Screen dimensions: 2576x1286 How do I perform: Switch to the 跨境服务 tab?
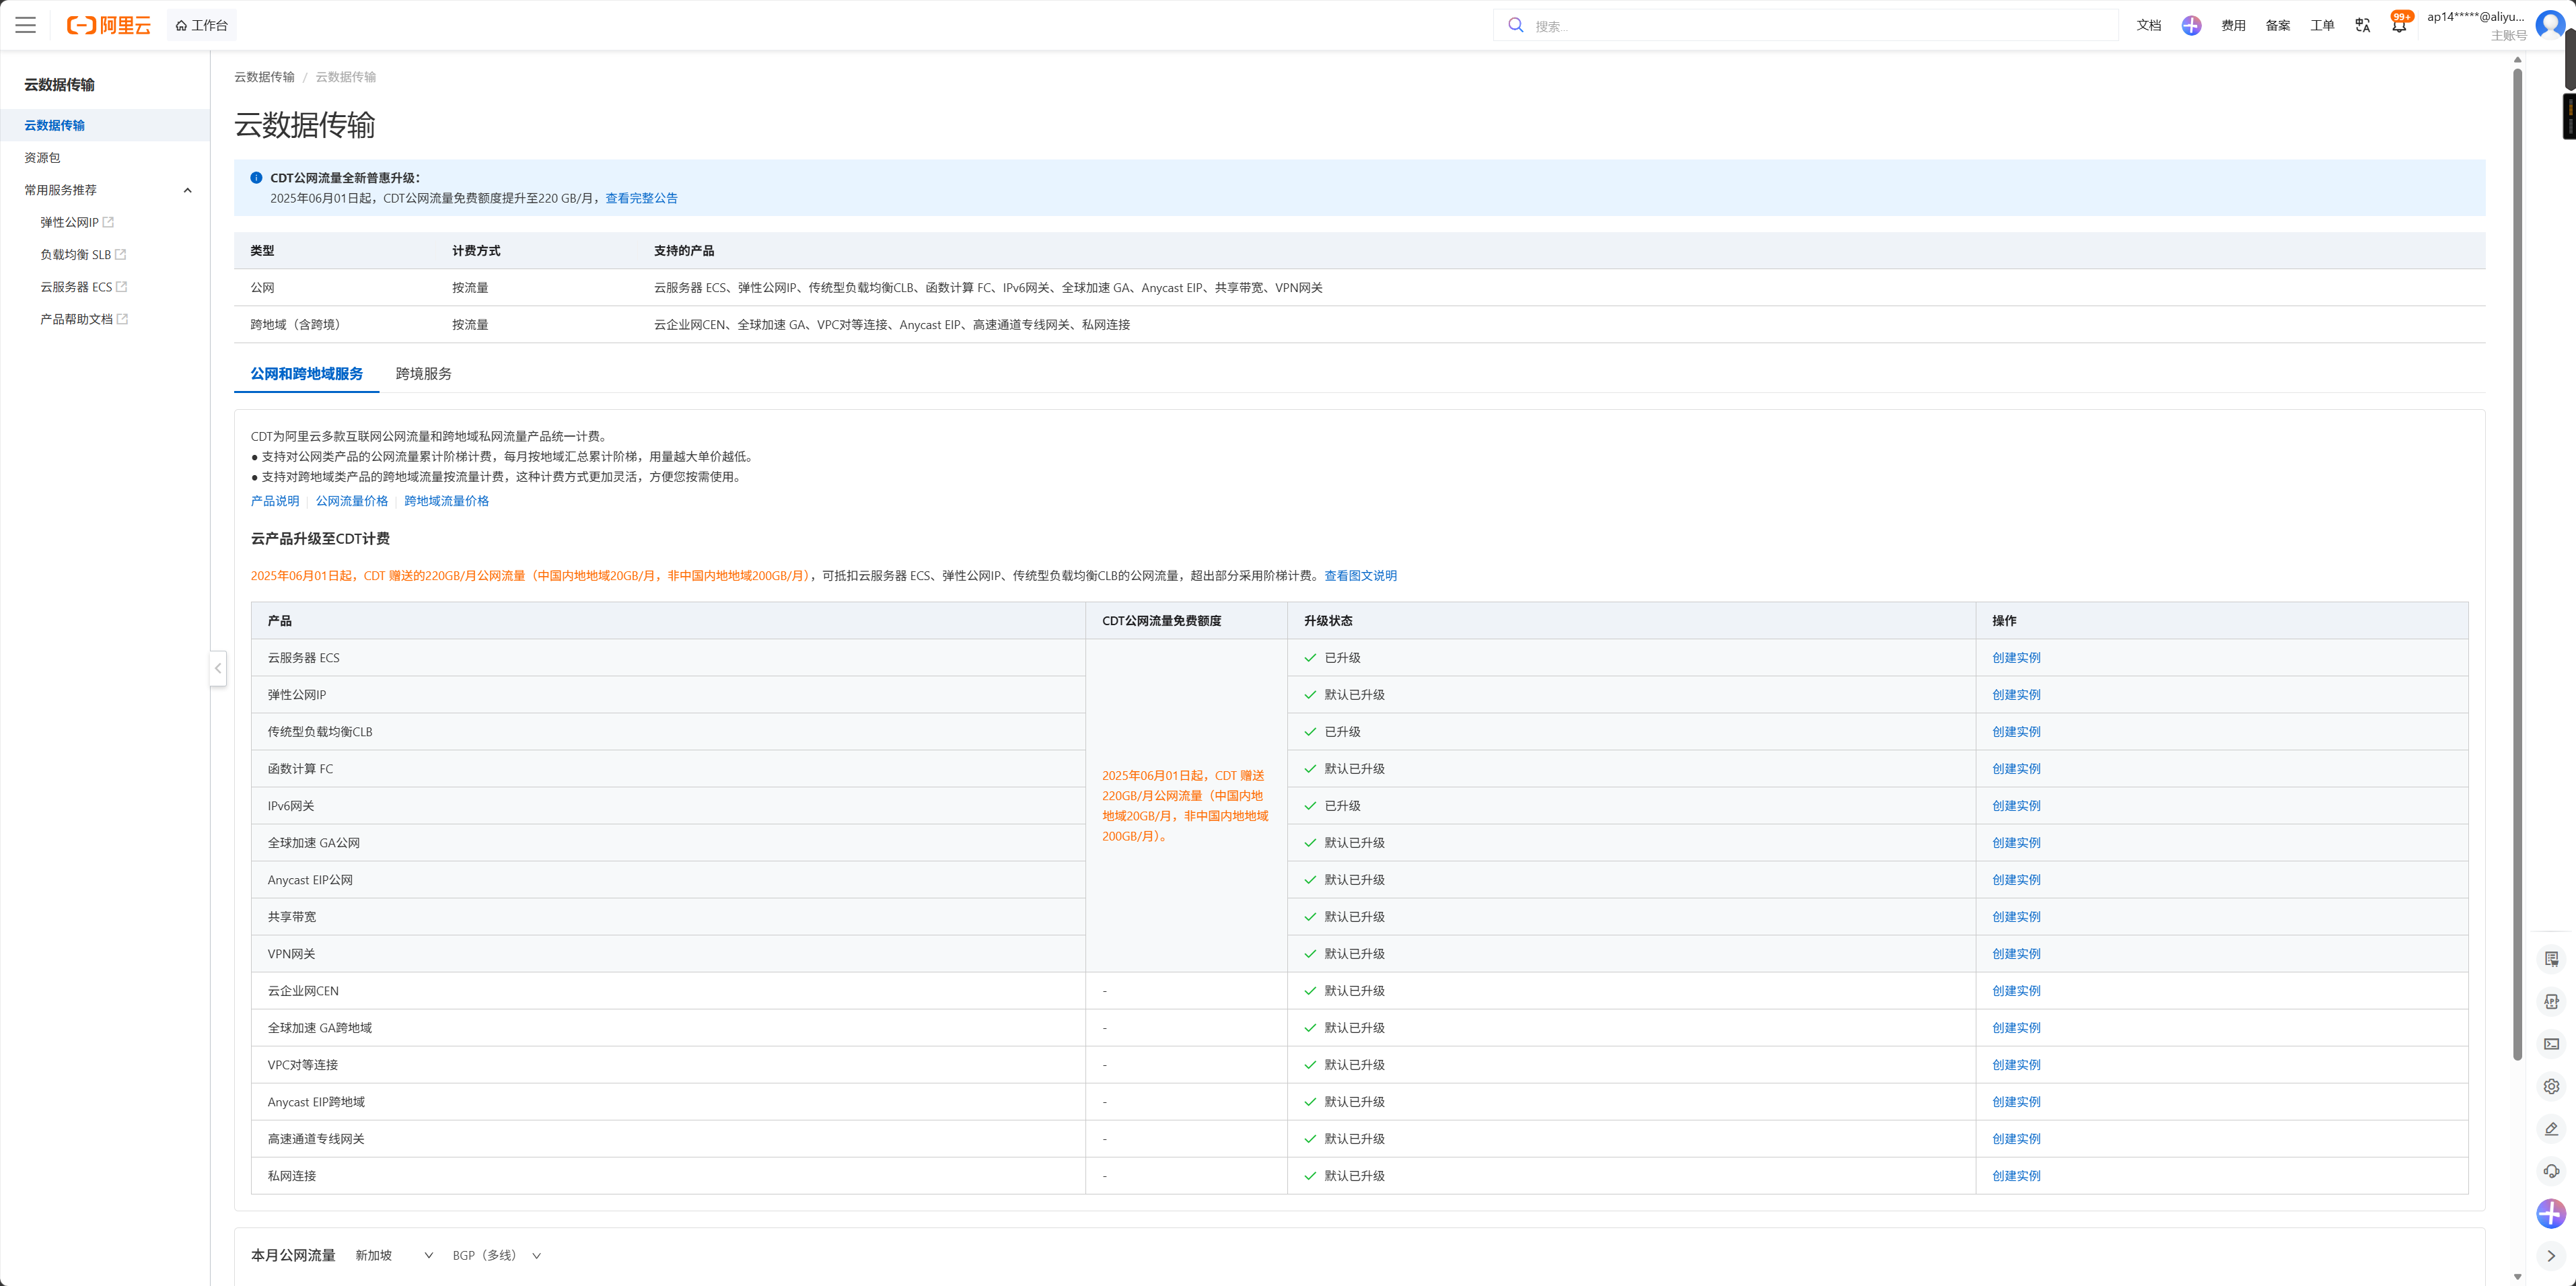(x=423, y=373)
